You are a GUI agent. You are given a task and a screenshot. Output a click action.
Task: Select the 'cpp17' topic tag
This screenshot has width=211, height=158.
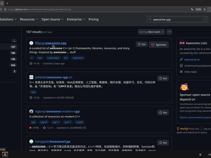tap(68, 122)
